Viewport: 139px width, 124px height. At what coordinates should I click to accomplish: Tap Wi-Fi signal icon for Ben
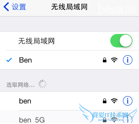(114, 60)
